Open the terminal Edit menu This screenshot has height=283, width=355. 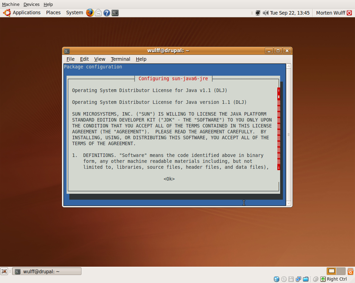point(84,59)
